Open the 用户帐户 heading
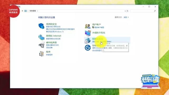 96,25
